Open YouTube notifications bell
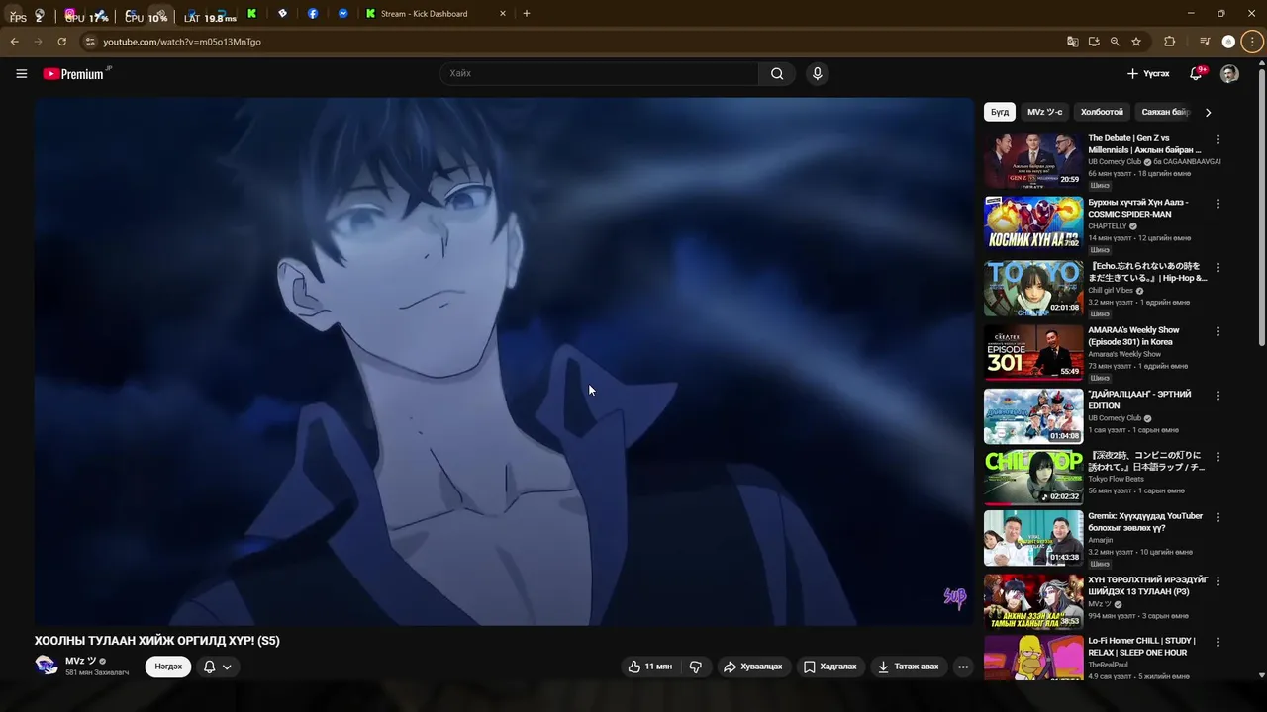1267x712 pixels. point(1196,73)
